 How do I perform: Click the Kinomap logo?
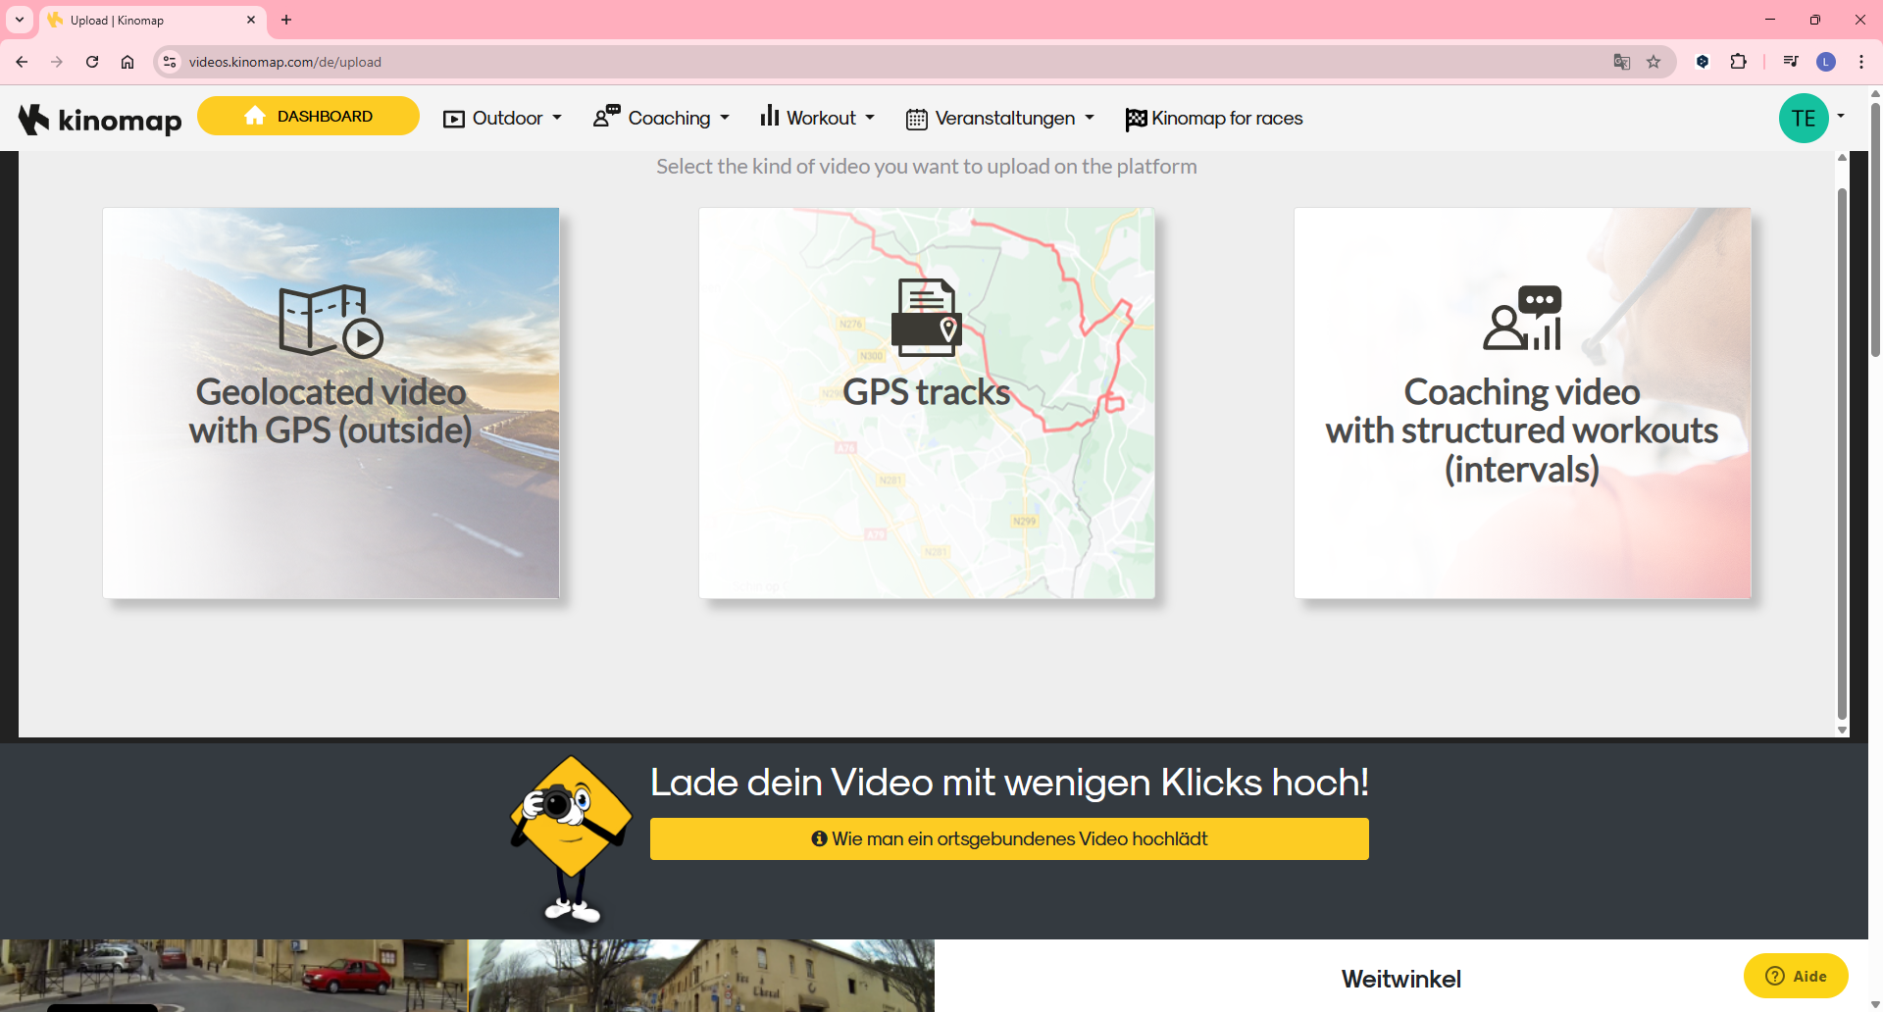100,119
